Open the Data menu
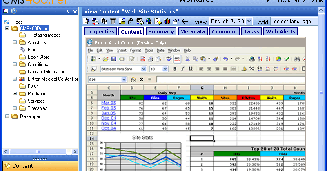The height and width of the screenshot is (171, 327). pyautogui.click(x=160, y=50)
